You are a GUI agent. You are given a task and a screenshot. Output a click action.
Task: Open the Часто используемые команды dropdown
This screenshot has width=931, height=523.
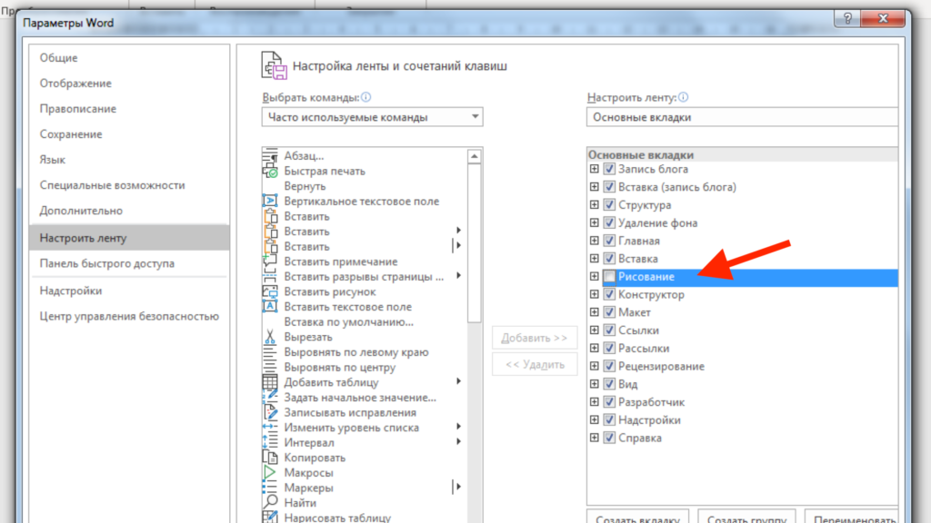pos(372,117)
